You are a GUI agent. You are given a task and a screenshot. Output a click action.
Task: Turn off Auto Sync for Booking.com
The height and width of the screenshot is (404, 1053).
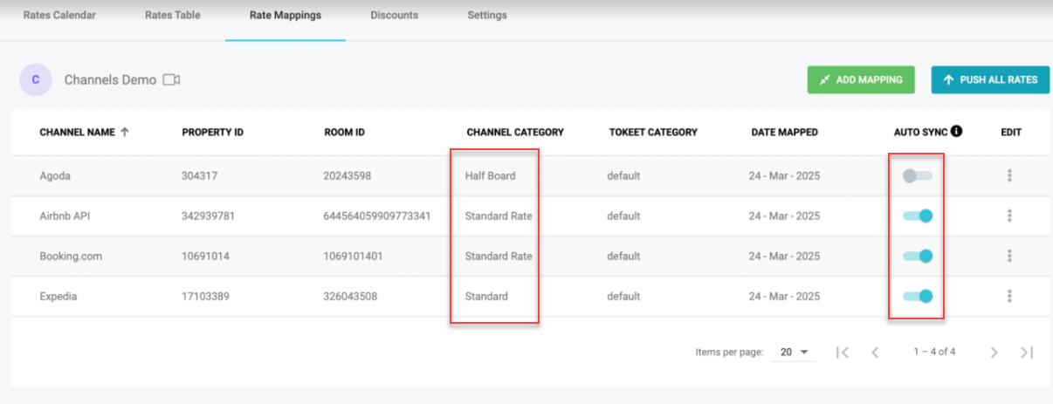pyautogui.click(x=918, y=256)
